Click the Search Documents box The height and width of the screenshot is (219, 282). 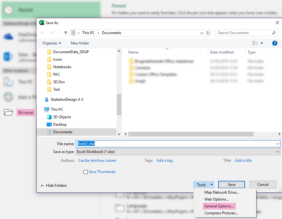click(x=246, y=33)
